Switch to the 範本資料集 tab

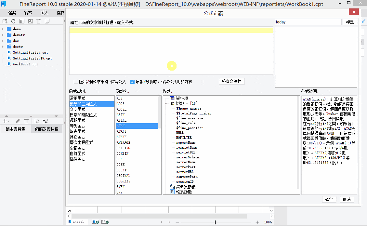[x=16, y=129]
